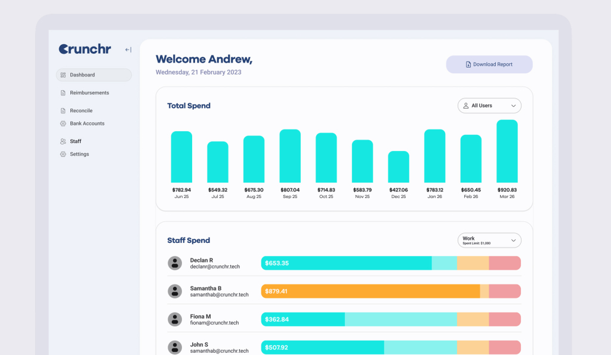Click the red zone of Declan R's bar
The width and height of the screenshot is (611, 355).
point(505,263)
